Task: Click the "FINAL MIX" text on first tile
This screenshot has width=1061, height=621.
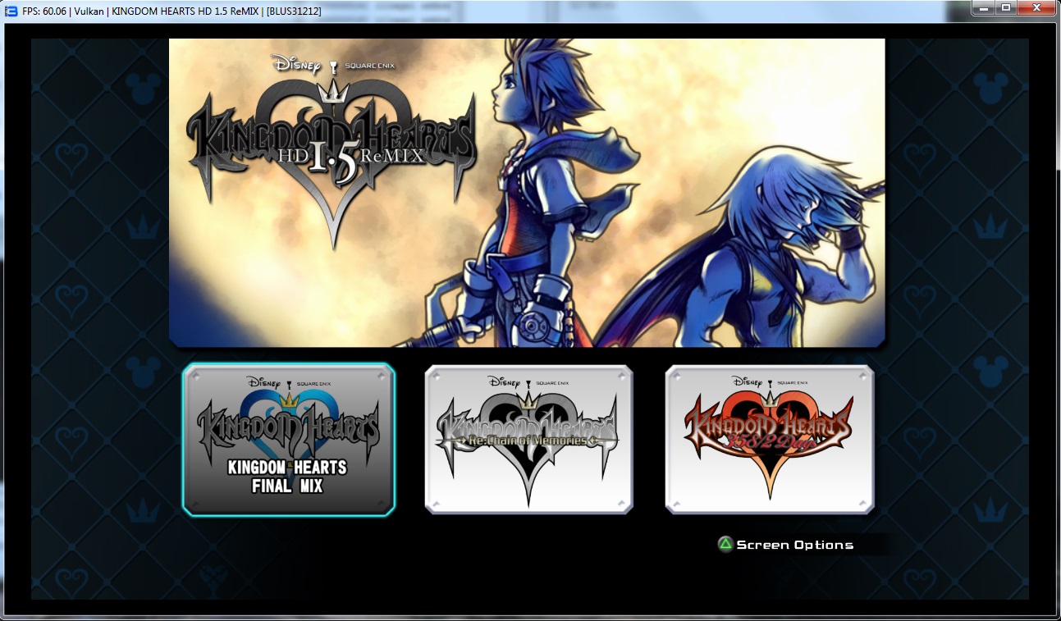Action: [288, 486]
